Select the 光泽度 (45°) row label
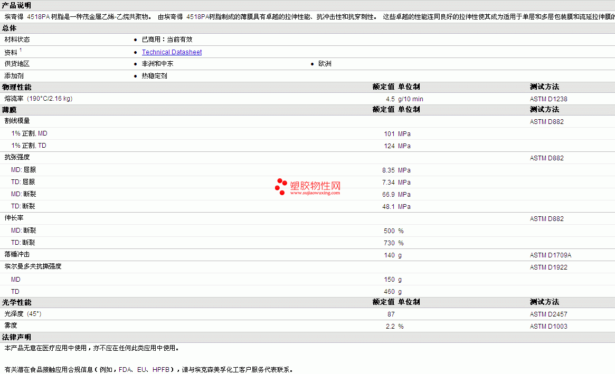 (x=23, y=314)
